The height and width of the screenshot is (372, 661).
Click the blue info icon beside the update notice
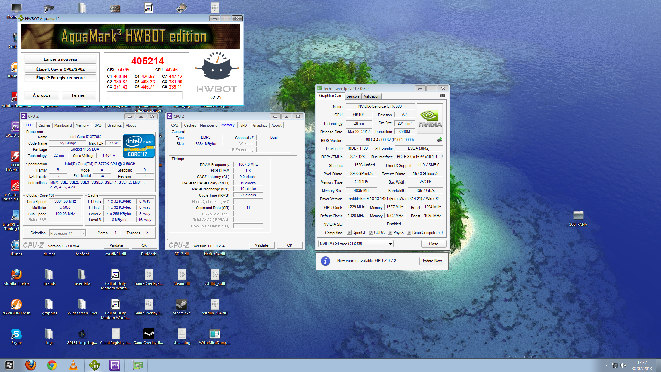[325, 261]
